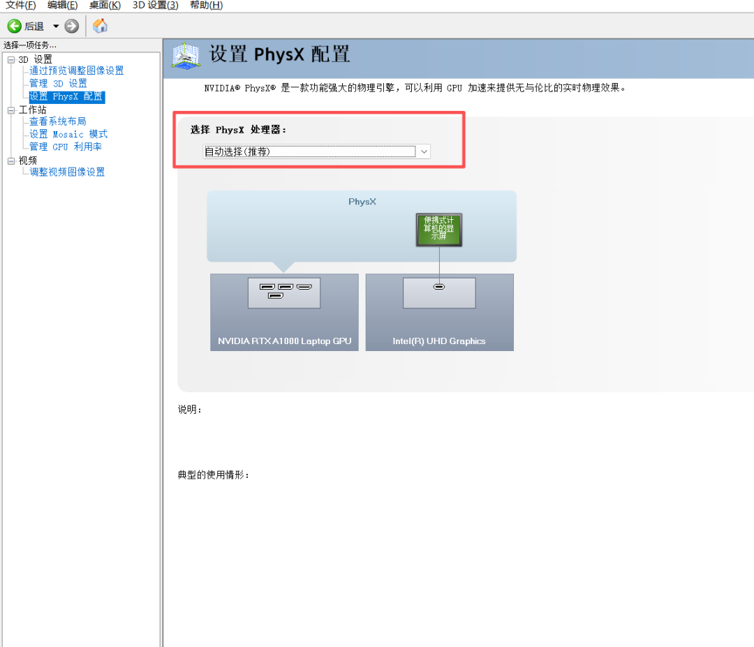Click the green laptop display icon

pyautogui.click(x=439, y=230)
